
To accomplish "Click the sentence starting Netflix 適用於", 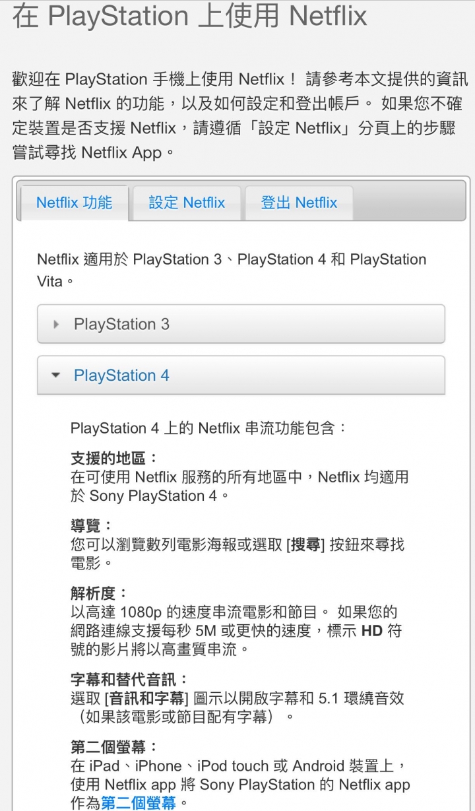I will [231, 270].
